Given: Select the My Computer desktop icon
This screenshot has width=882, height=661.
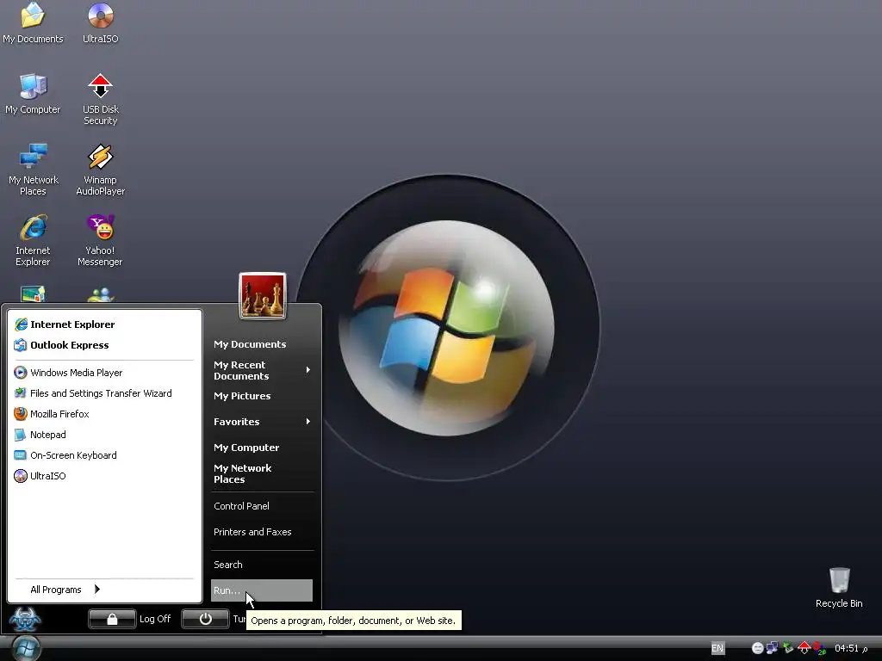Looking at the screenshot, I should [33, 94].
